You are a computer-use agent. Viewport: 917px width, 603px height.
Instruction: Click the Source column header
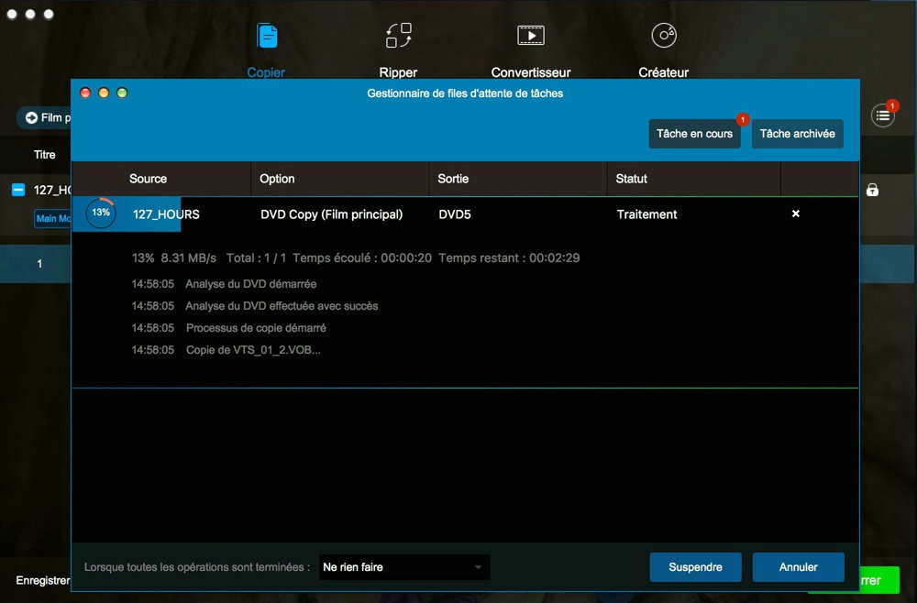(148, 179)
